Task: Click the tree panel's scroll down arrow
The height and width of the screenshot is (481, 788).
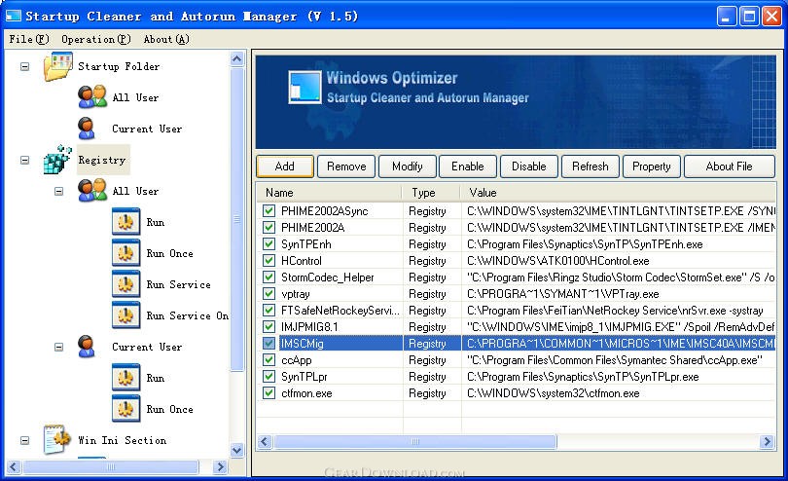Action: [x=237, y=450]
